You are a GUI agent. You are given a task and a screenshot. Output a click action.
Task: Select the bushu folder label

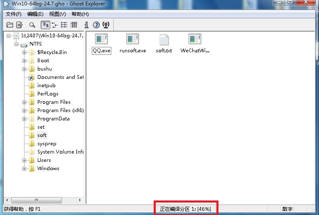(x=44, y=69)
